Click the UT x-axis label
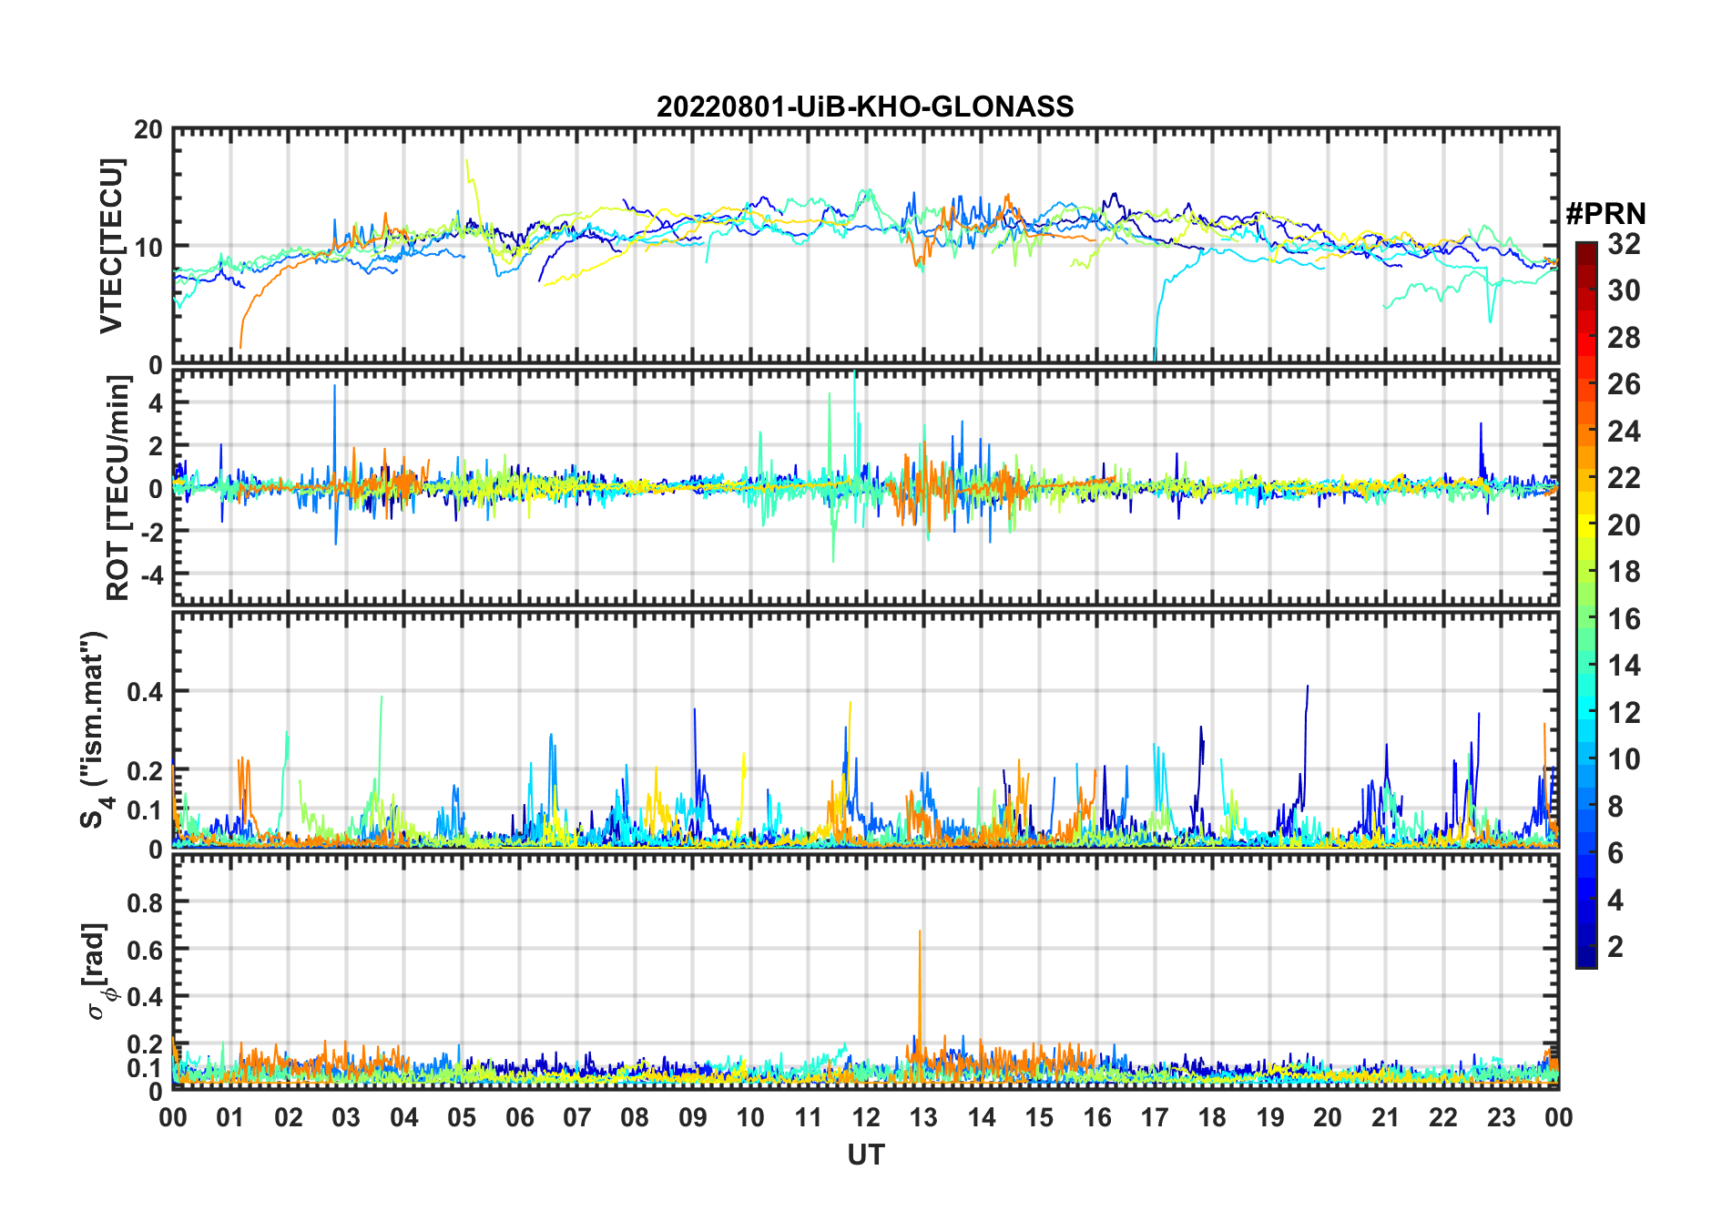This screenshot has width=1732, height=1211. [x=865, y=1155]
